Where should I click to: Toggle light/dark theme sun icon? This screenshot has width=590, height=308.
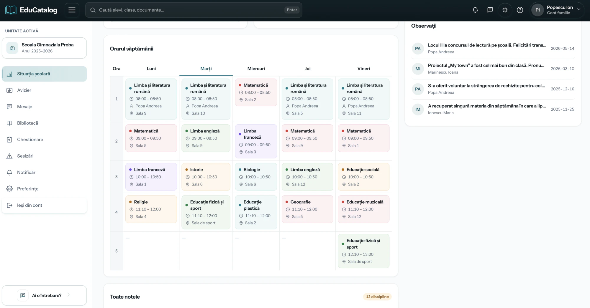(505, 10)
